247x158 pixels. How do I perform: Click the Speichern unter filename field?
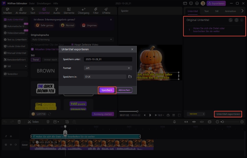(108, 59)
